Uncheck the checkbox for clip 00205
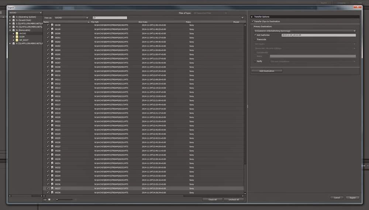Screen dimensions: 369x210 tap(48, 54)
